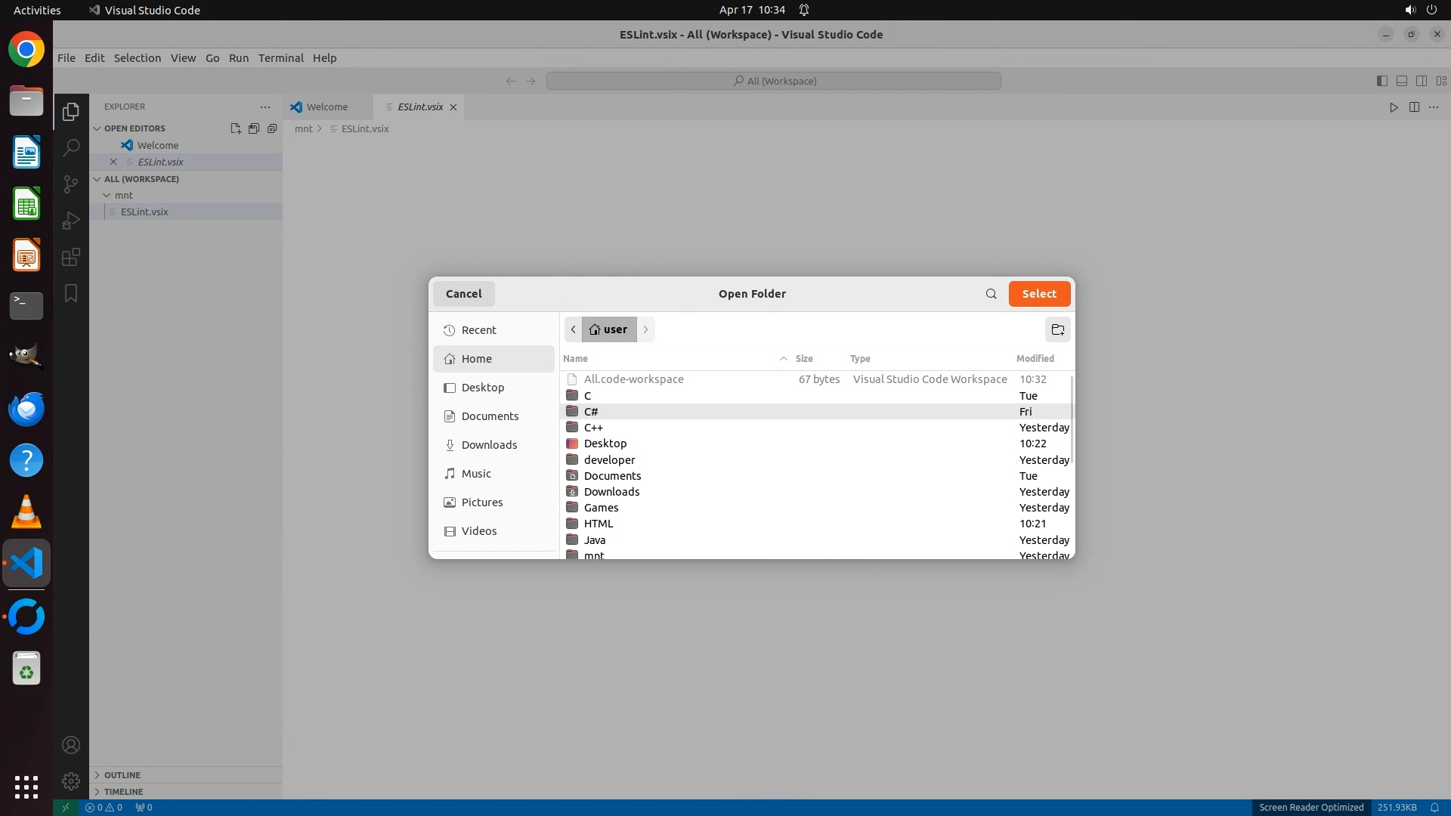Open Accounts icon in activity bar
This screenshot has height=816, width=1451.
pos(70,745)
